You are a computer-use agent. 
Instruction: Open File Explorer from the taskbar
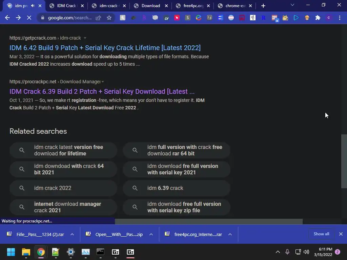[x=26, y=252]
